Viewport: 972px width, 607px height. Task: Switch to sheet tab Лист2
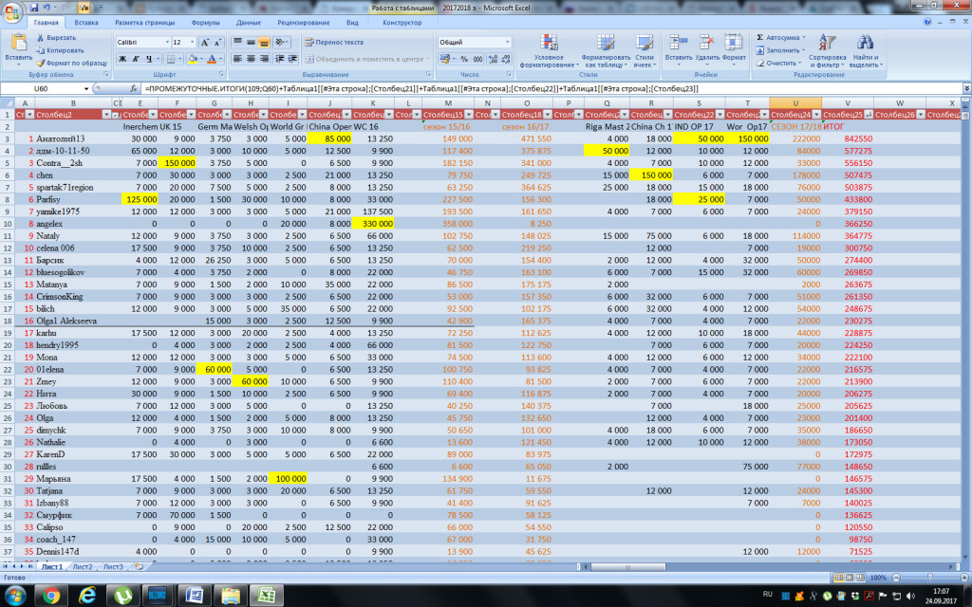(83, 566)
